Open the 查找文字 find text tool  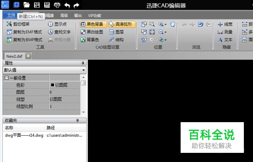59,32
